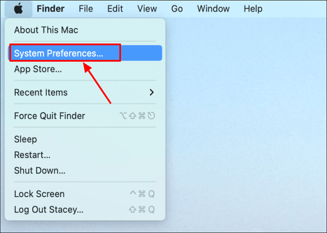Screen dimensions: 327x233
Task: Open the Edit menu
Action: click(115, 9)
